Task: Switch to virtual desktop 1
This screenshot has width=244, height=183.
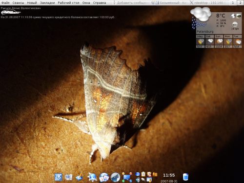Action: 233,2
